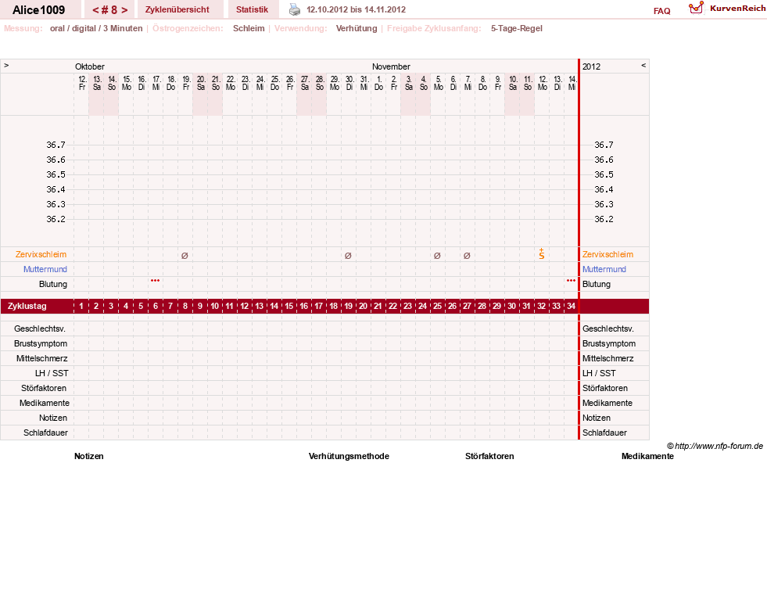Click bottom Medikamente heading
The width and height of the screenshot is (767, 596).
click(x=647, y=456)
